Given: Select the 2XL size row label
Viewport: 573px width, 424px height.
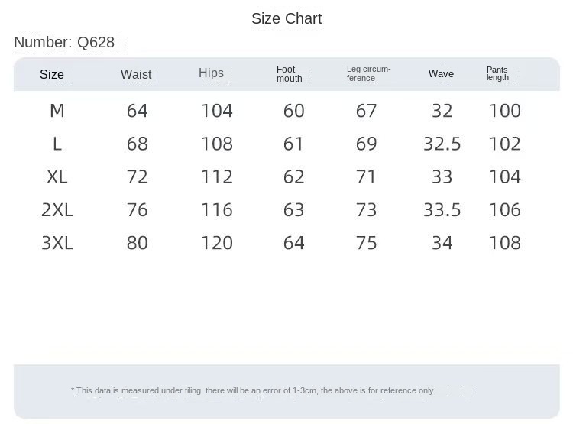Looking at the screenshot, I should click(57, 209).
